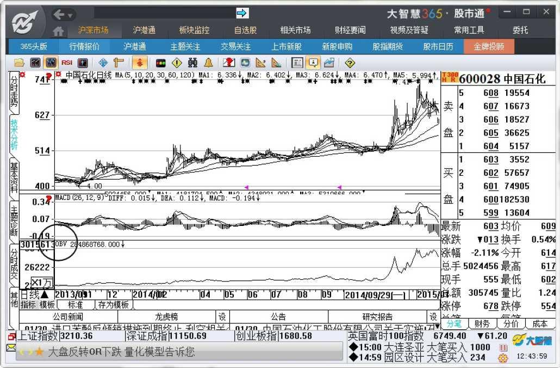Switch to the 主题关注 tab

pos(185,46)
